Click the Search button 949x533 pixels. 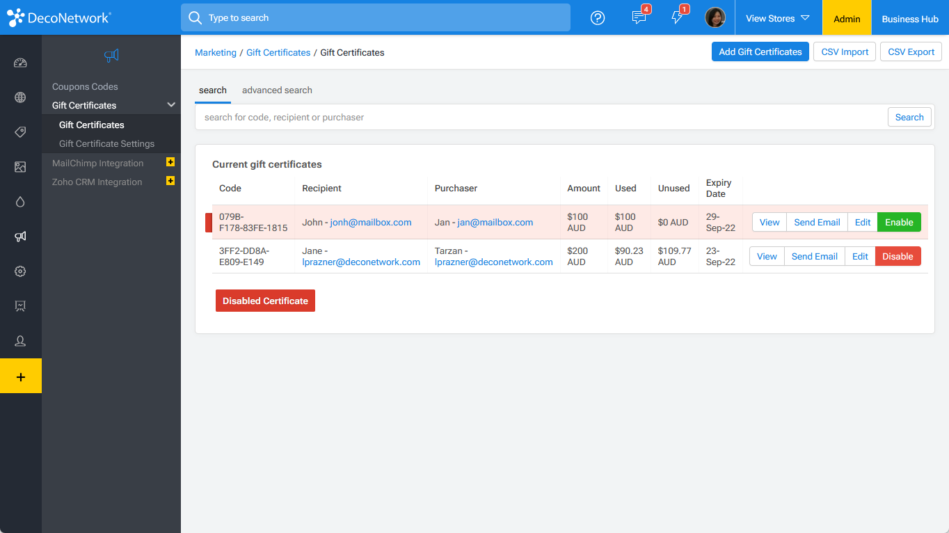tap(909, 117)
